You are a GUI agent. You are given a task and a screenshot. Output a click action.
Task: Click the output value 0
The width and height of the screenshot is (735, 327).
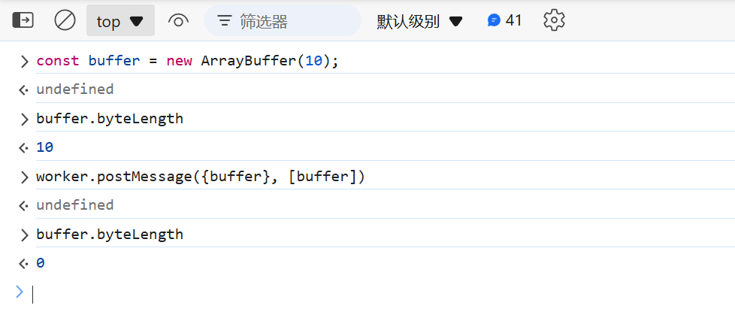click(41, 263)
